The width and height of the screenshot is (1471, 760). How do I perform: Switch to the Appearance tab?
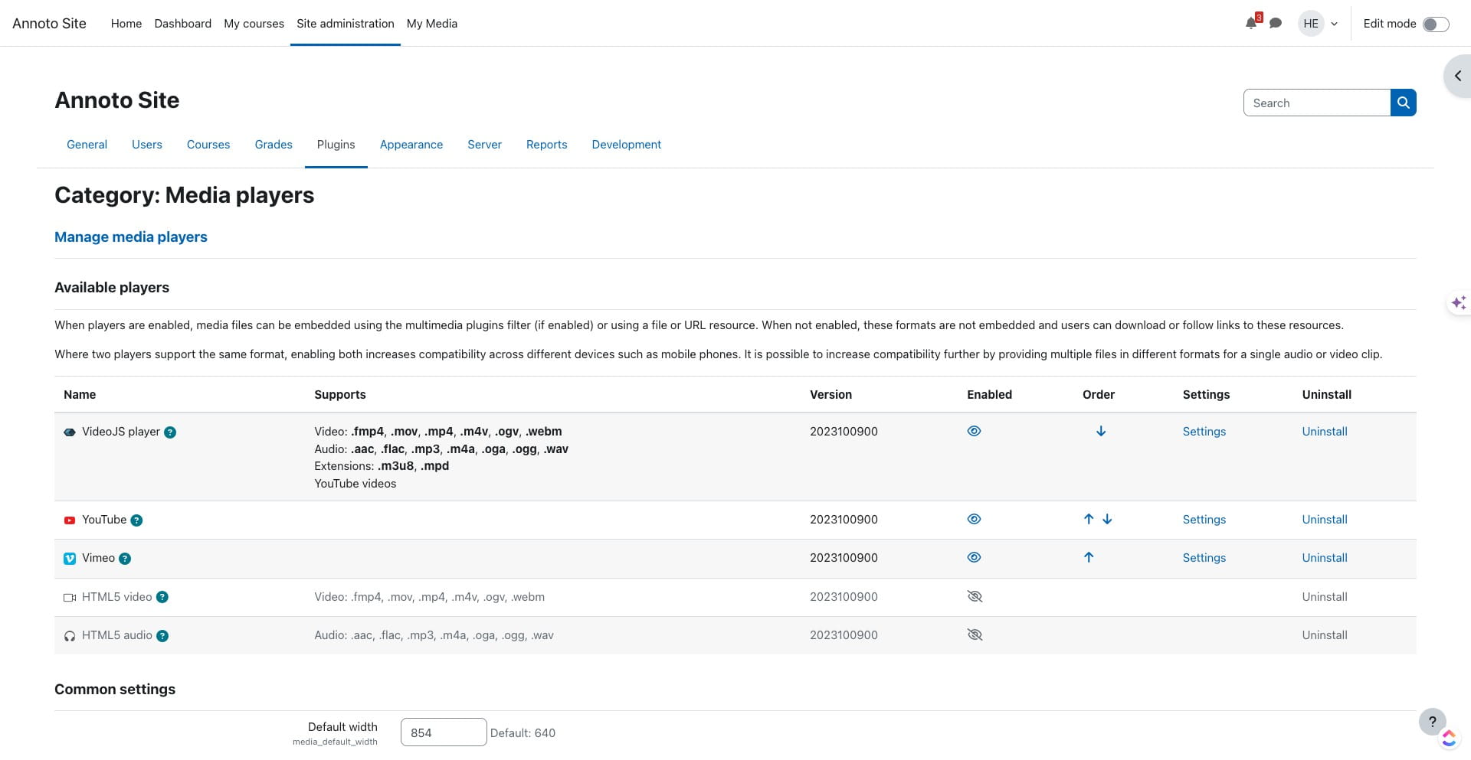(411, 145)
